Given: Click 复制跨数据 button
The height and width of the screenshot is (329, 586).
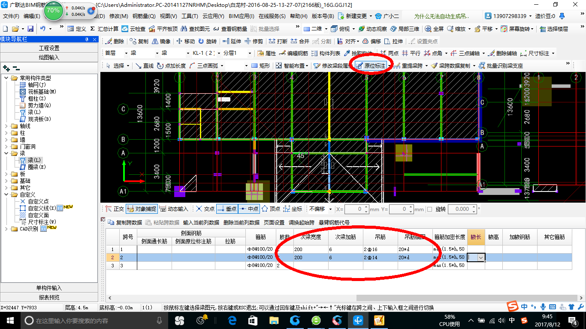Looking at the screenshot, I should pyautogui.click(x=125, y=223).
